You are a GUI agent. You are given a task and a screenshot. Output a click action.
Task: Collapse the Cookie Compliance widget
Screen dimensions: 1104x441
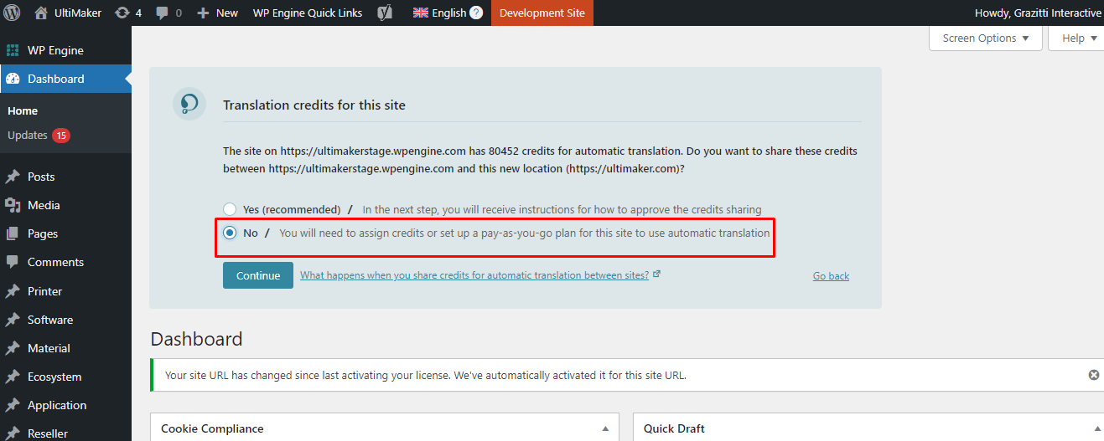[x=605, y=428]
